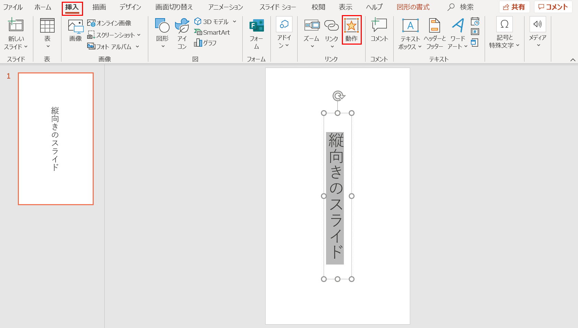Screen dimensions: 578x328
Task: Click the Picture (画像) insert icon
Action: click(x=76, y=26)
